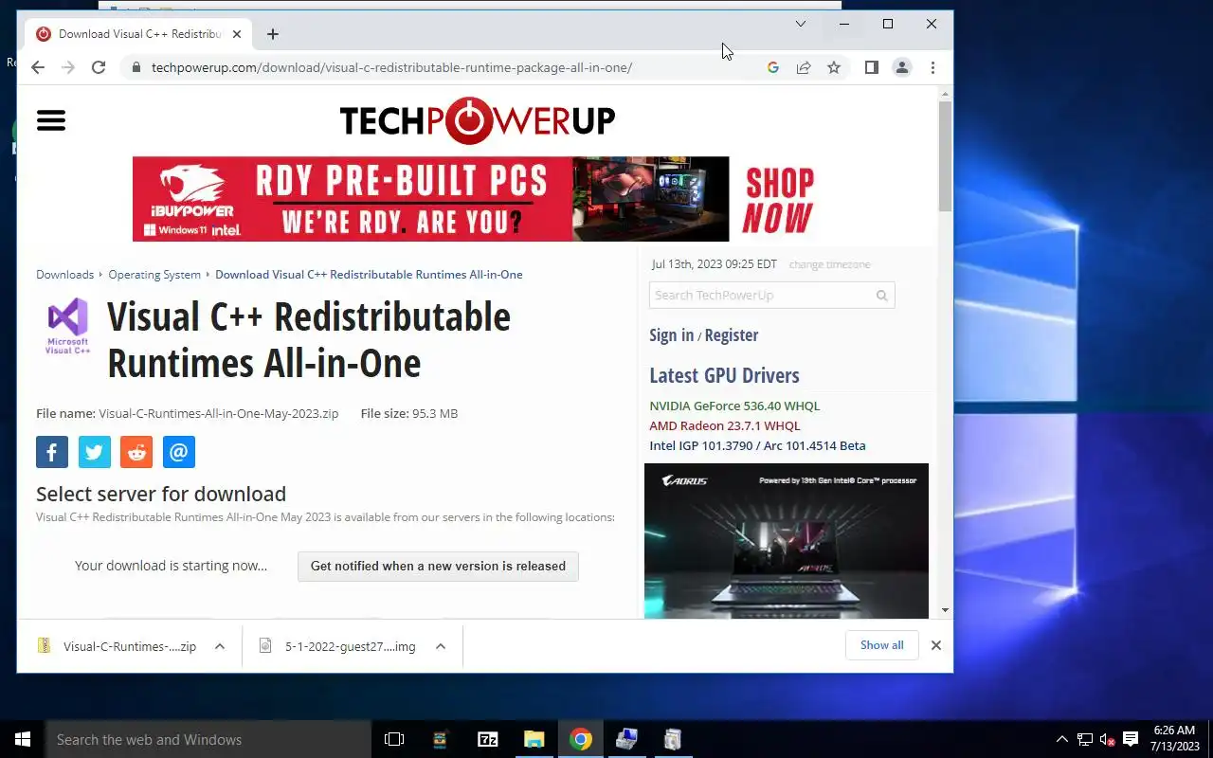This screenshot has height=758, width=1213.
Task: Share page via email icon
Action: (x=179, y=452)
